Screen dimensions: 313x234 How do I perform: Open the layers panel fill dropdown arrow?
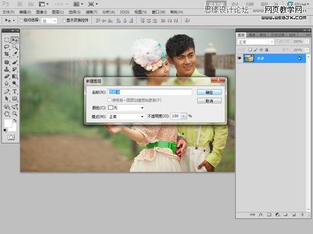(307, 50)
